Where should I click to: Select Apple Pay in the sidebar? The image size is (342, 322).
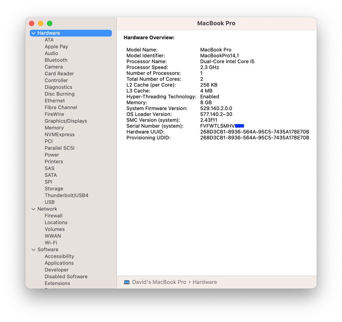tap(56, 47)
